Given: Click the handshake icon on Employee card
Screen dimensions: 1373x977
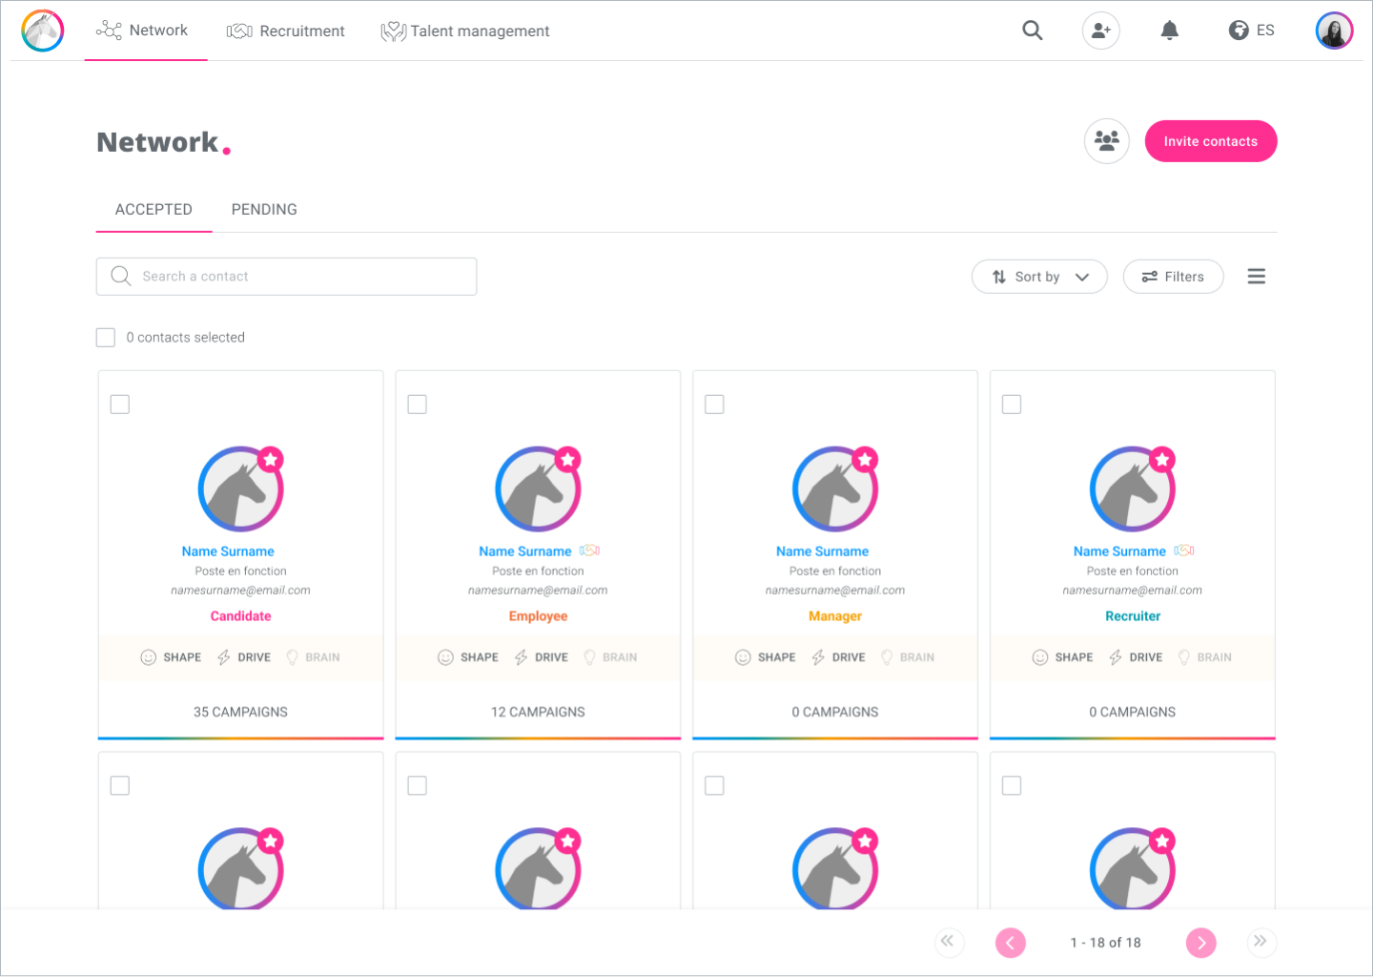Looking at the screenshot, I should tap(590, 551).
